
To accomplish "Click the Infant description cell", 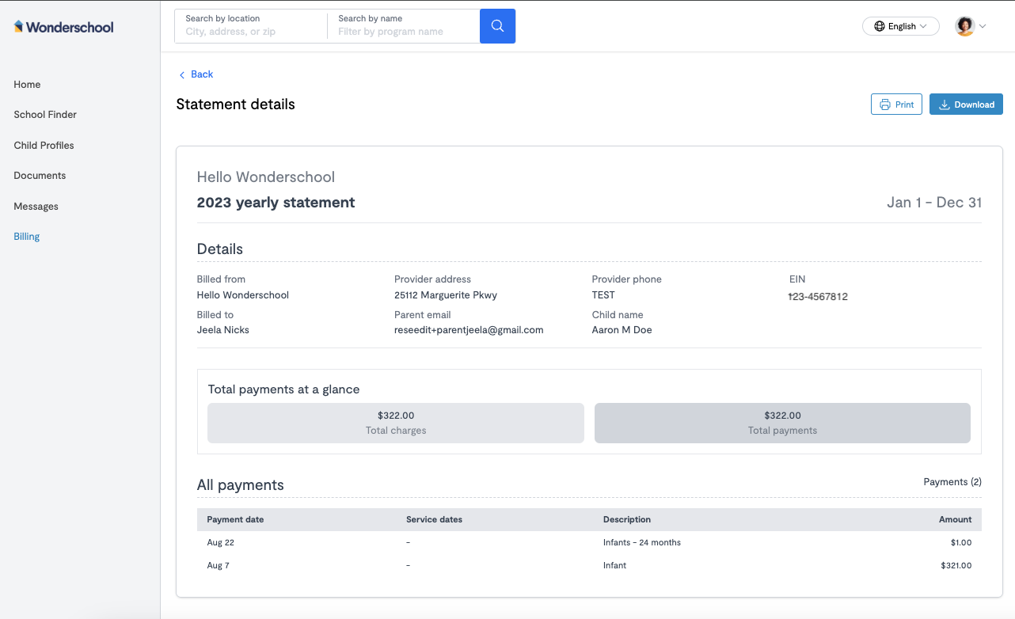I will tap(614, 565).
